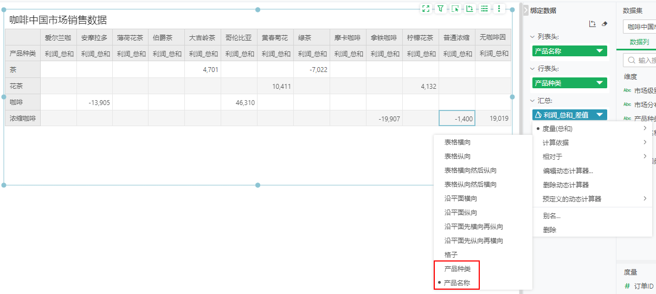Click 删除动态计算器 in the context menu

[564, 185]
